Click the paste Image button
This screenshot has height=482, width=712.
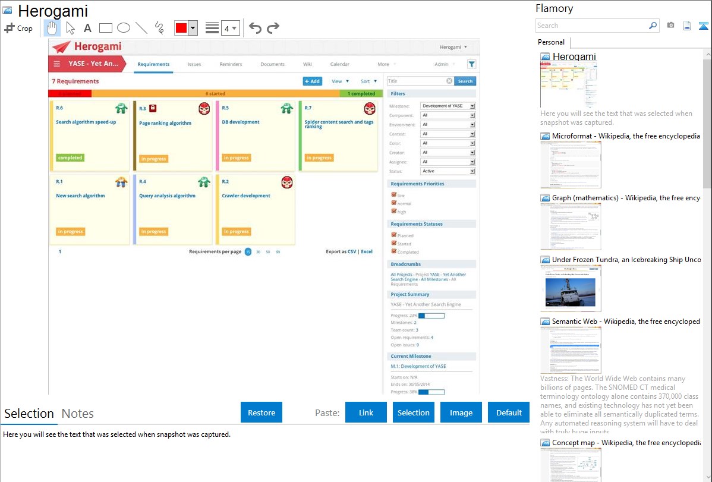461,412
